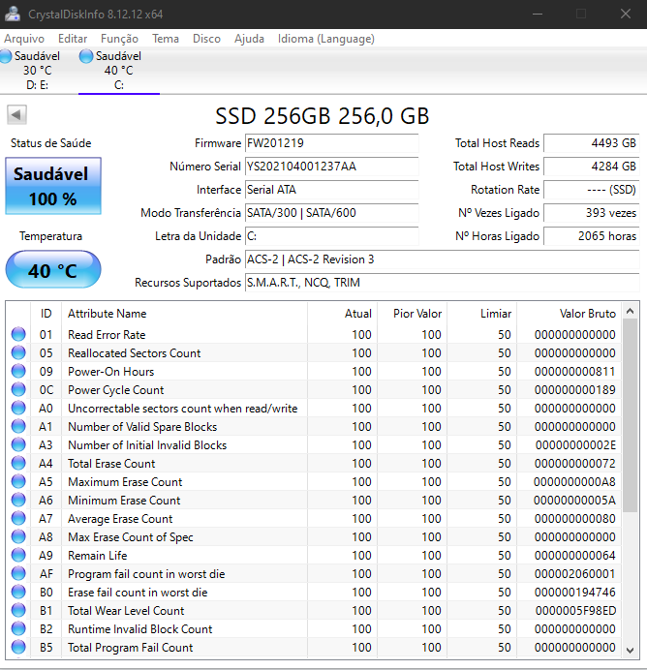The image size is (647, 670).
Task: Click status orb for Total Erase Count
Action: pyautogui.click(x=18, y=463)
